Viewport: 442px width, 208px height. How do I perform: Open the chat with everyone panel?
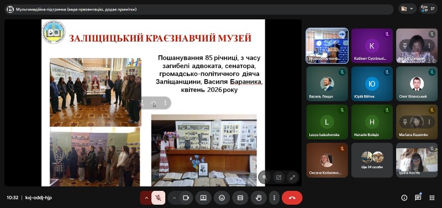coord(418,197)
